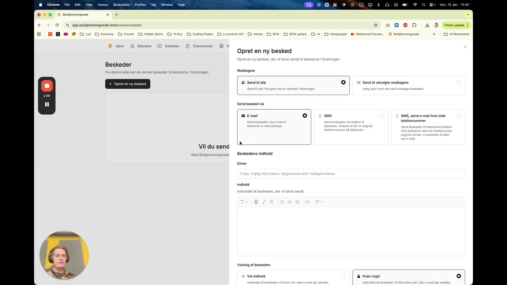Close the Opret en ny besked panel
This screenshot has height=285, width=507.
click(465, 47)
